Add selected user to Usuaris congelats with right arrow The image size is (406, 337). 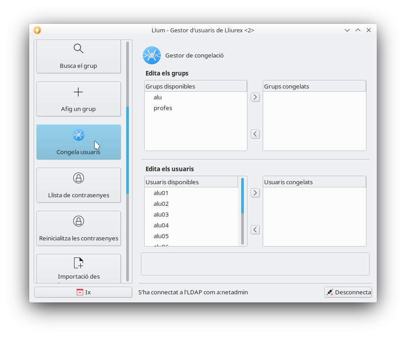255,193
